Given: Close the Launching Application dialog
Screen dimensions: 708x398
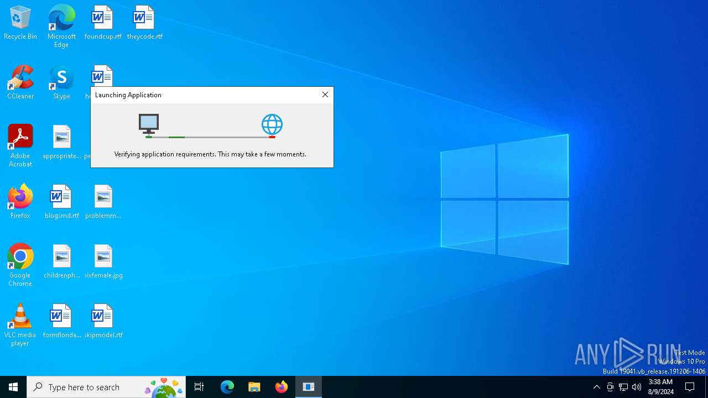Looking at the screenshot, I should point(325,95).
